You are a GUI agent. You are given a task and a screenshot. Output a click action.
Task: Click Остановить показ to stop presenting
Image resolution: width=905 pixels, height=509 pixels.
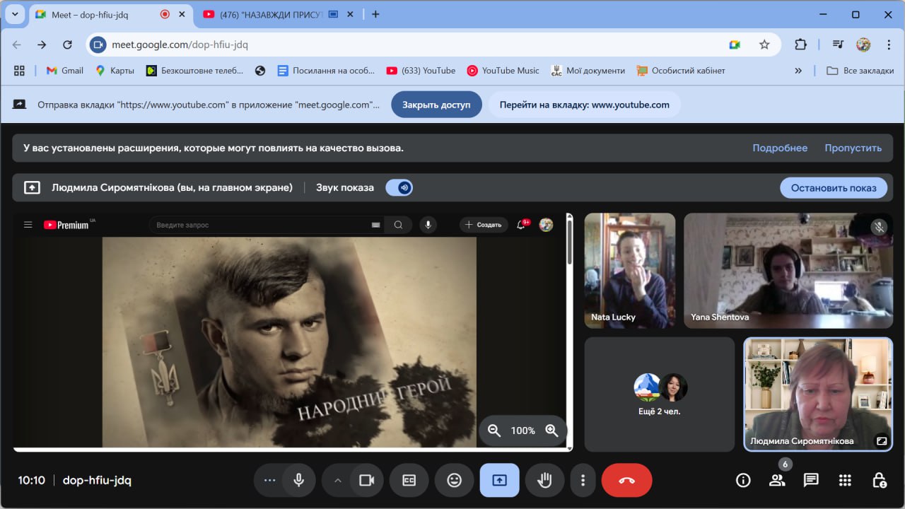tap(834, 187)
